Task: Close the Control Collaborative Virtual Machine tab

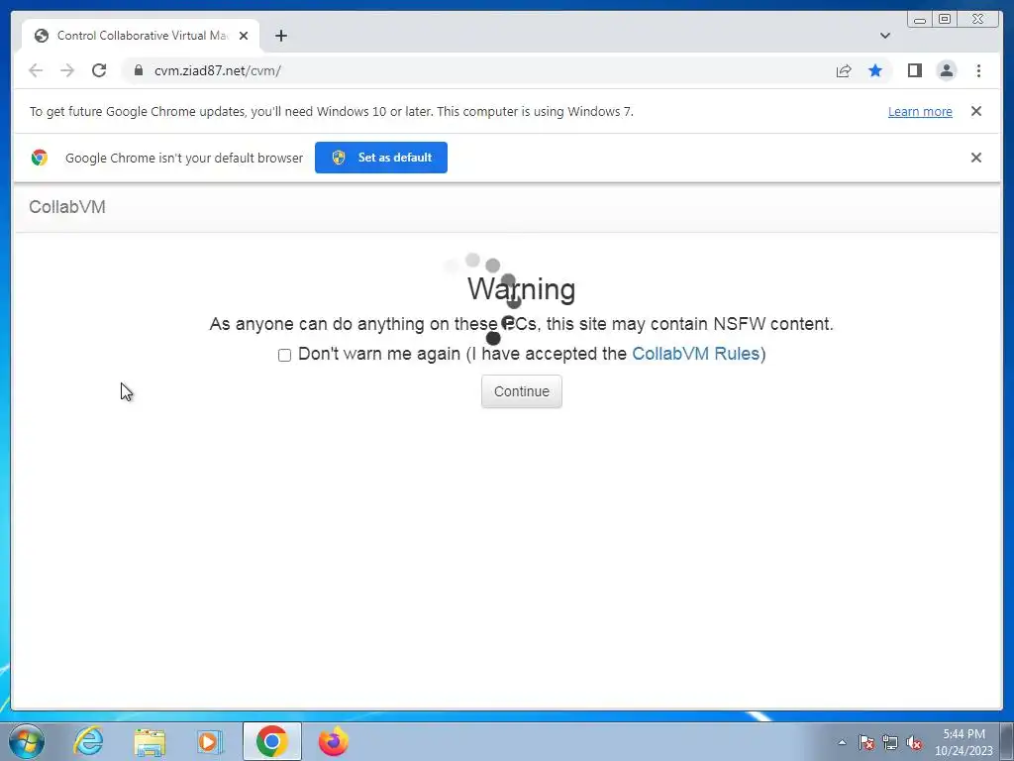Action: coord(244,36)
